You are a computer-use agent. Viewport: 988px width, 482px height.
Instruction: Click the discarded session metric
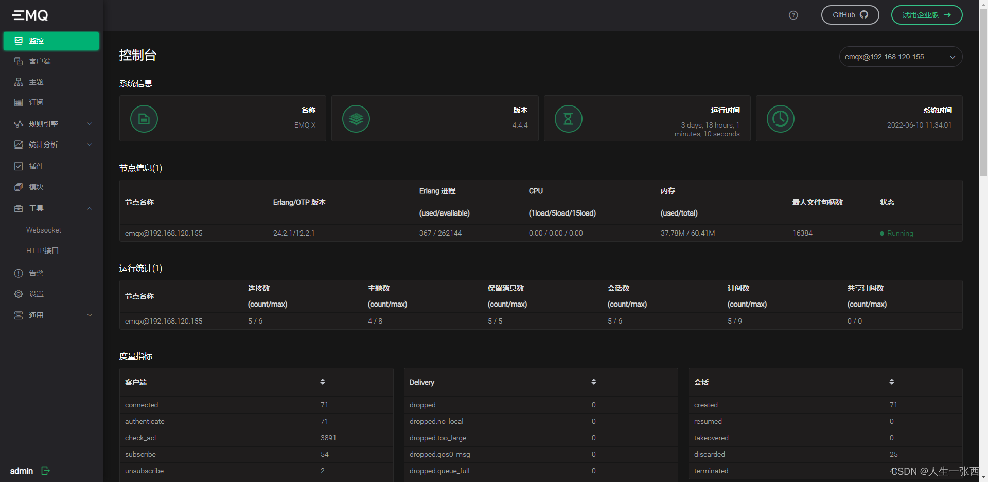coord(825,454)
